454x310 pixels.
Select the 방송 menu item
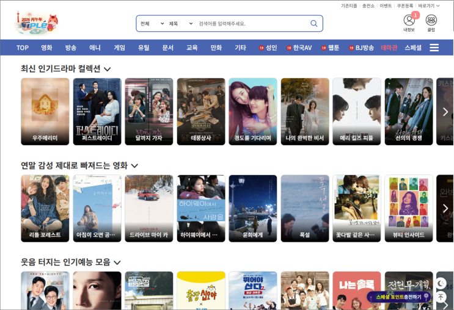pos(71,48)
